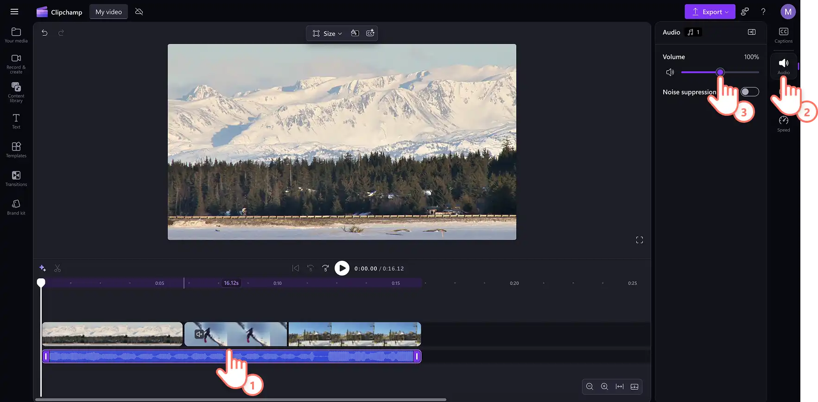Open the Brand kit panel

pyautogui.click(x=16, y=207)
